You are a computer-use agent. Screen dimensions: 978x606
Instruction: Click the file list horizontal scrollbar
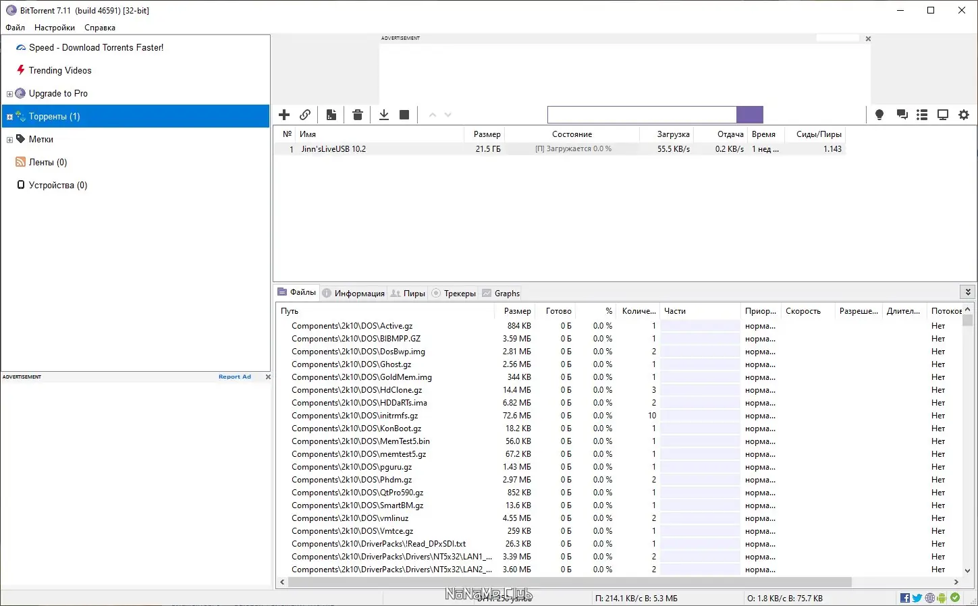(x=570, y=582)
